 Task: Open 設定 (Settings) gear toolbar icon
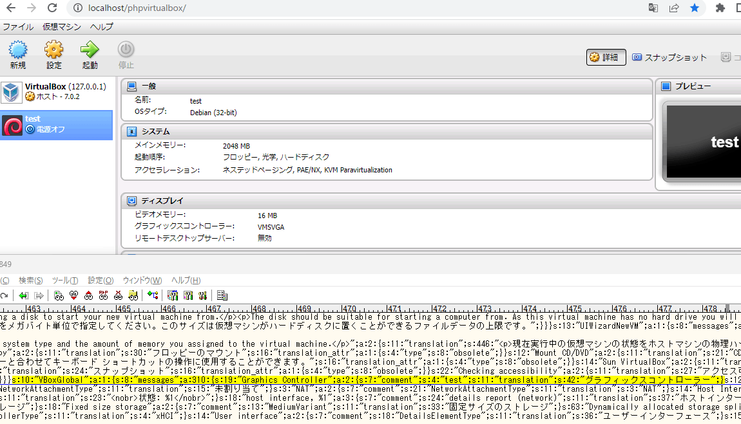(x=53, y=50)
